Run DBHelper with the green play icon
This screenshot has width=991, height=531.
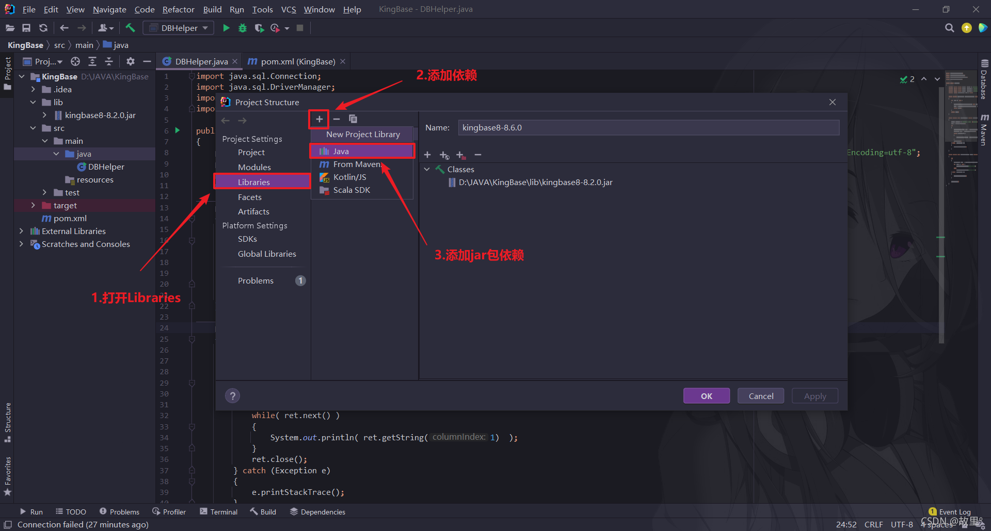(226, 28)
